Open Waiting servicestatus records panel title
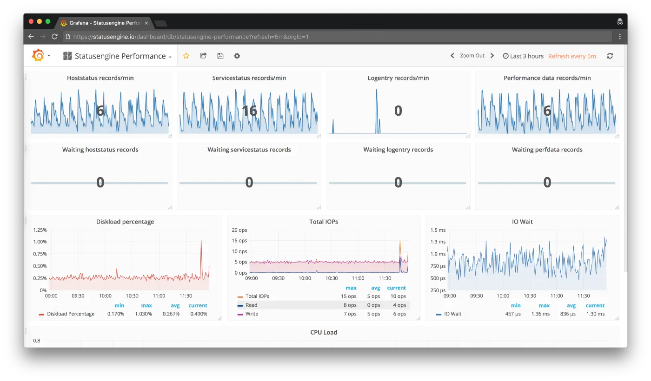This screenshot has width=651, height=381. (249, 150)
